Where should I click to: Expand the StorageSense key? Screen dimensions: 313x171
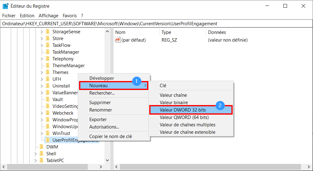pos(41,32)
